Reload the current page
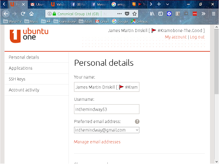 [23, 14]
